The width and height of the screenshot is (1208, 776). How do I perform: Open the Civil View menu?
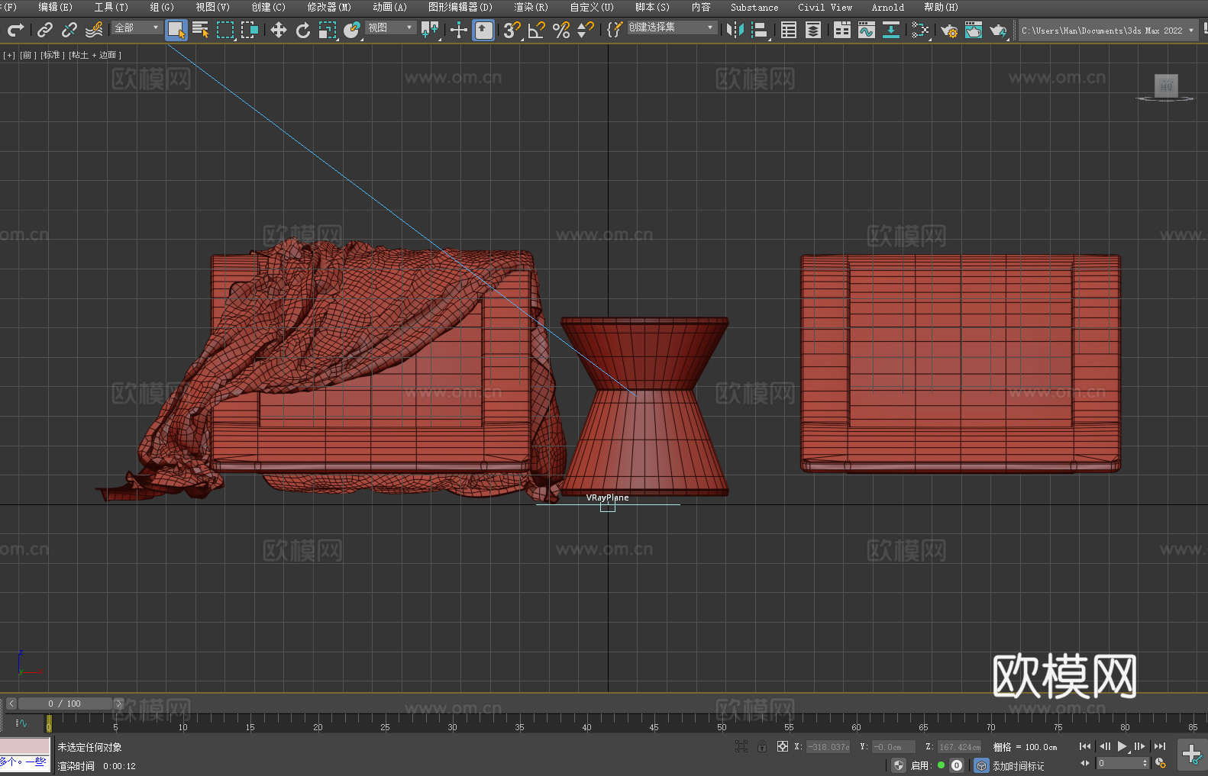[825, 7]
